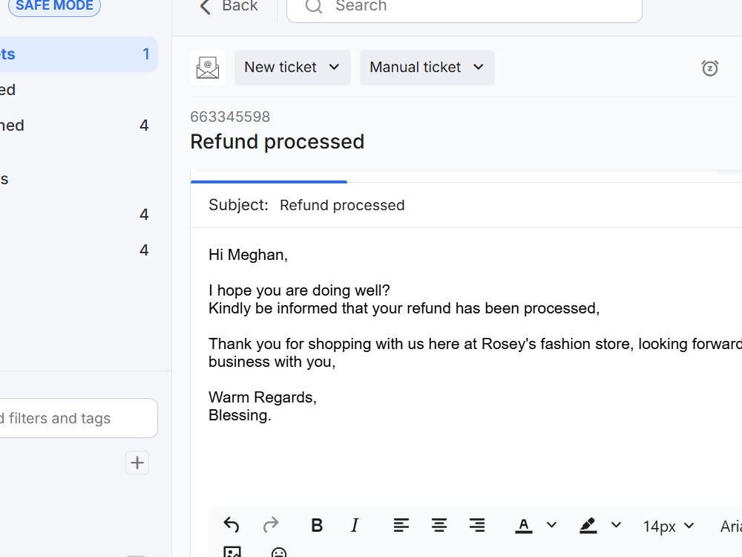The height and width of the screenshot is (557, 742).
Task: Undo the last edit in the editor
Action: coord(232,525)
